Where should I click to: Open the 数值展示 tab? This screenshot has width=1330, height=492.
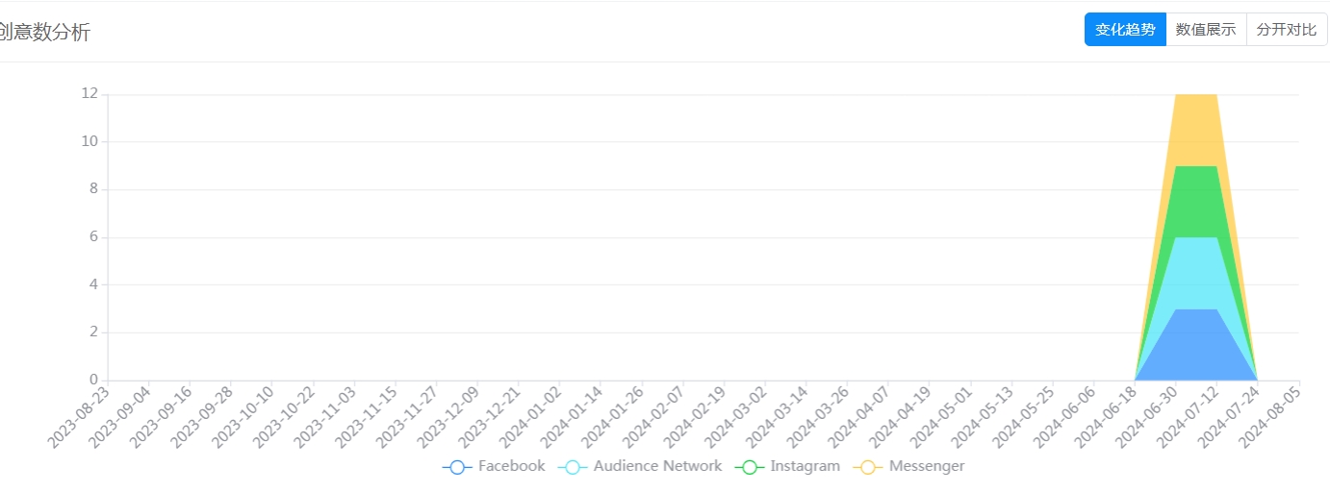[x=1206, y=30]
